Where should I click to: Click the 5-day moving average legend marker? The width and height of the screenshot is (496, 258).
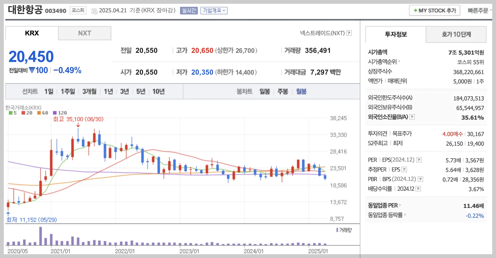point(11,113)
